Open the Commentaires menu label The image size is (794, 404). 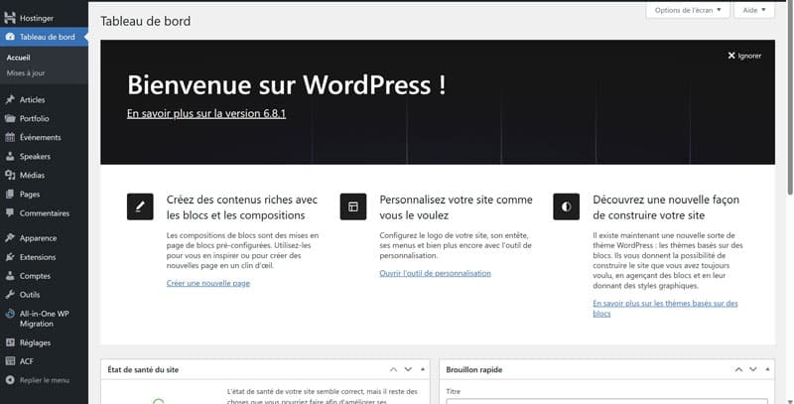45,213
